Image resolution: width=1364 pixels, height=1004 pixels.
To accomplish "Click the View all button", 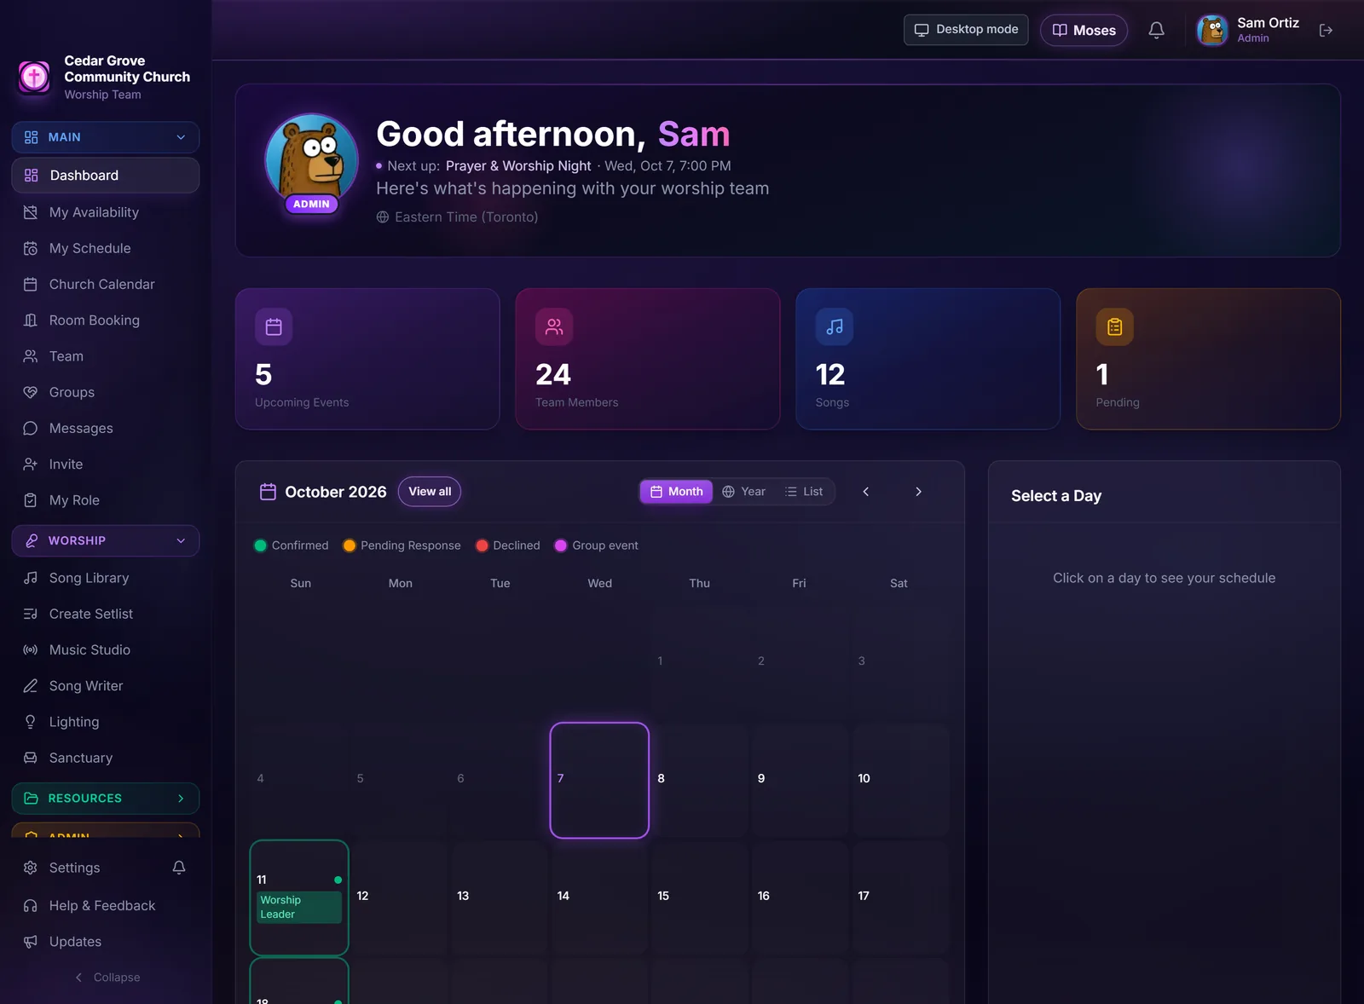I will point(430,492).
